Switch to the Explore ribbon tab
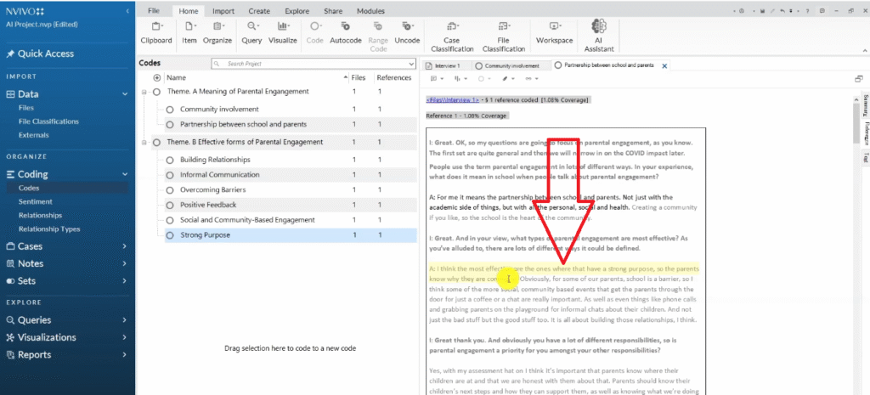This screenshot has height=395, width=870. 297,11
